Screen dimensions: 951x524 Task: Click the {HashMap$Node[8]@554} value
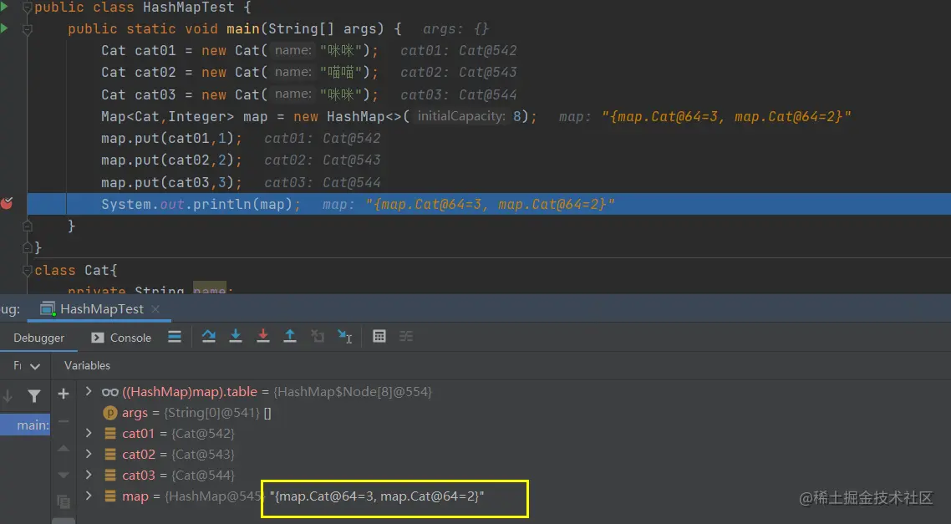click(x=353, y=393)
